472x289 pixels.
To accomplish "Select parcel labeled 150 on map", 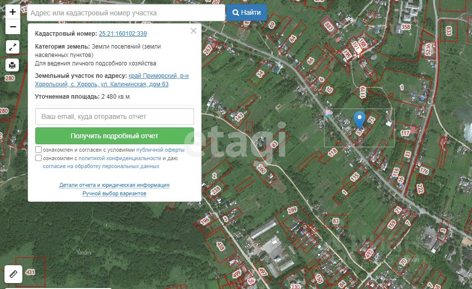I will [319, 279].
